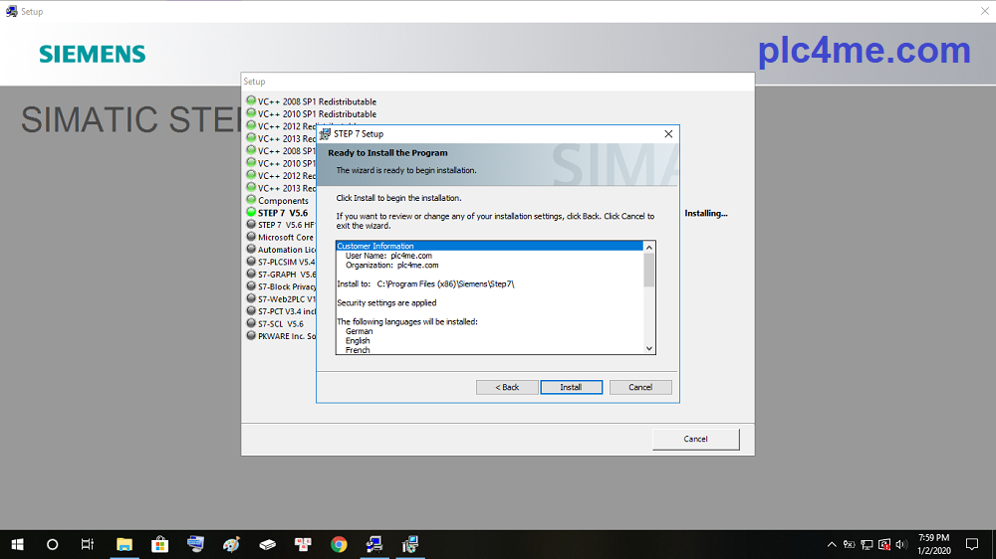The height and width of the screenshot is (559, 996).
Task: Open Task View on the taskbar
Action: click(88, 544)
